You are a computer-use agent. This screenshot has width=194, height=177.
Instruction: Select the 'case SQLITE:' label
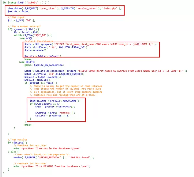(27, 62)
